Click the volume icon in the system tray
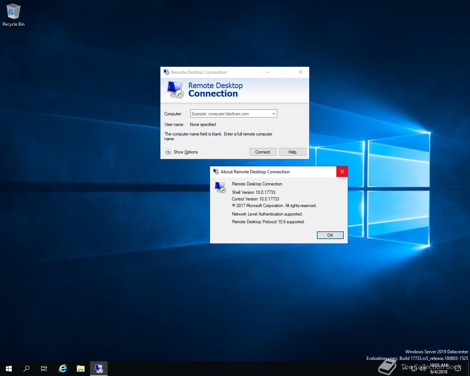The width and height of the screenshot is (470, 376). coord(422,369)
